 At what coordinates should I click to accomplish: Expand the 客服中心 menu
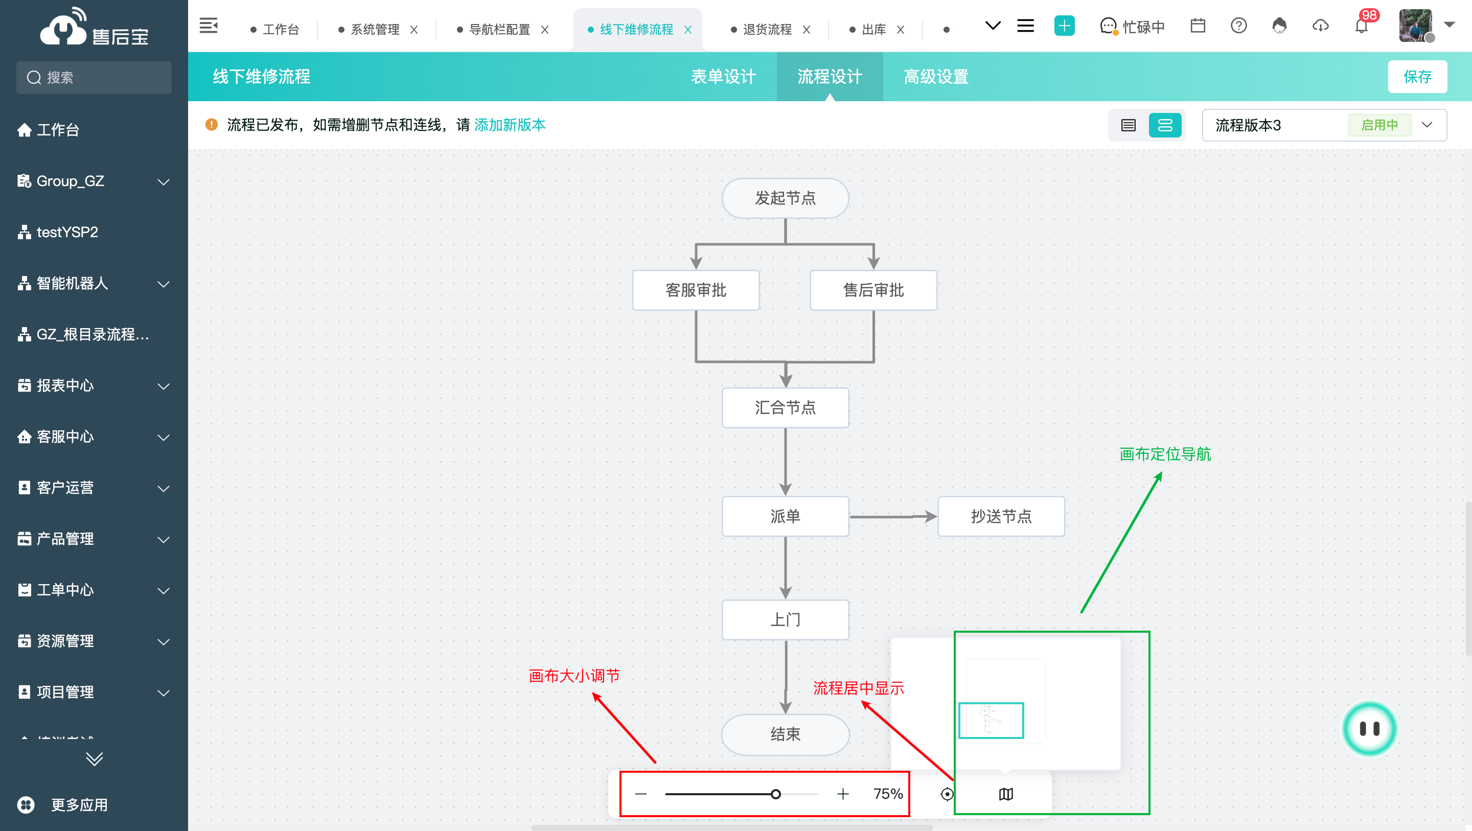(x=164, y=437)
